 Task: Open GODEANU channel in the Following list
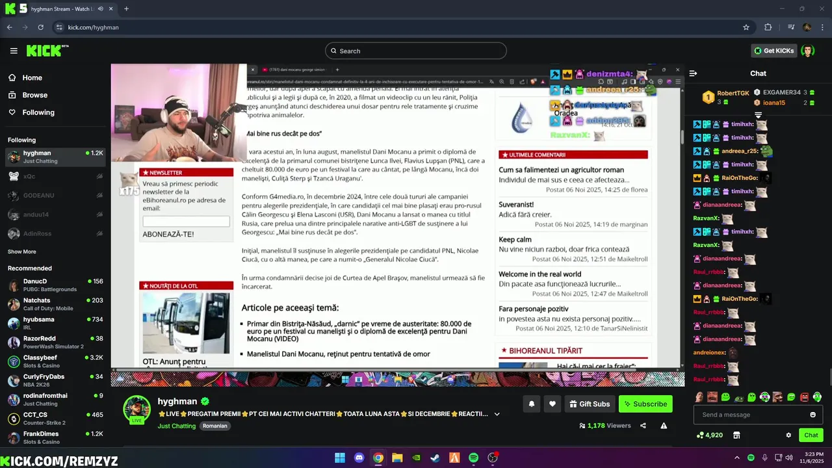pos(55,195)
